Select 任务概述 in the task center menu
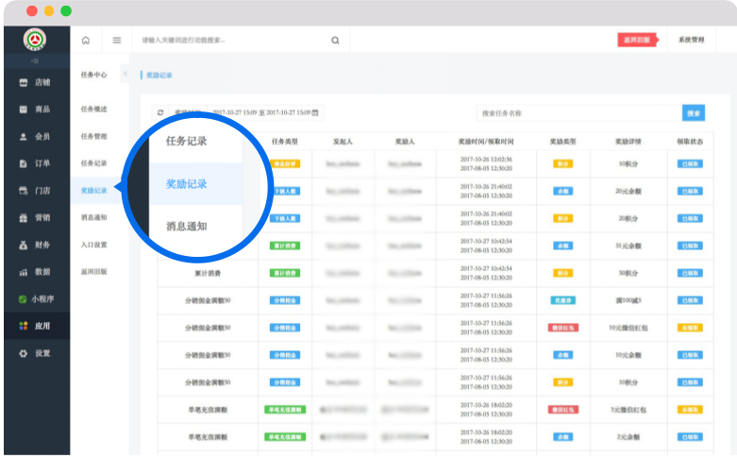 click(x=93, y=109)
